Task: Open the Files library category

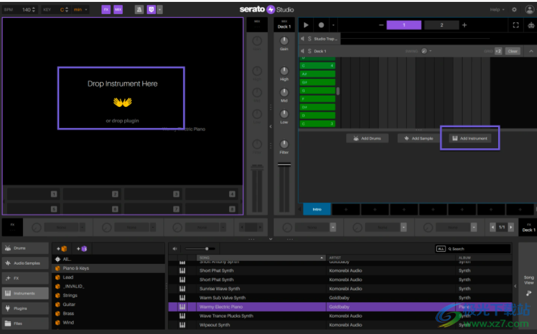Action: [25, 323]
